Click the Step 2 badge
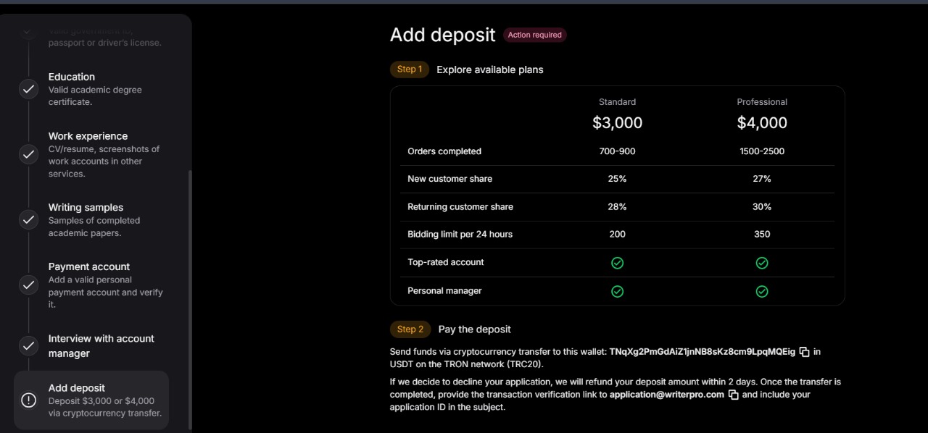The image size is (928, 433). (410, 329)
